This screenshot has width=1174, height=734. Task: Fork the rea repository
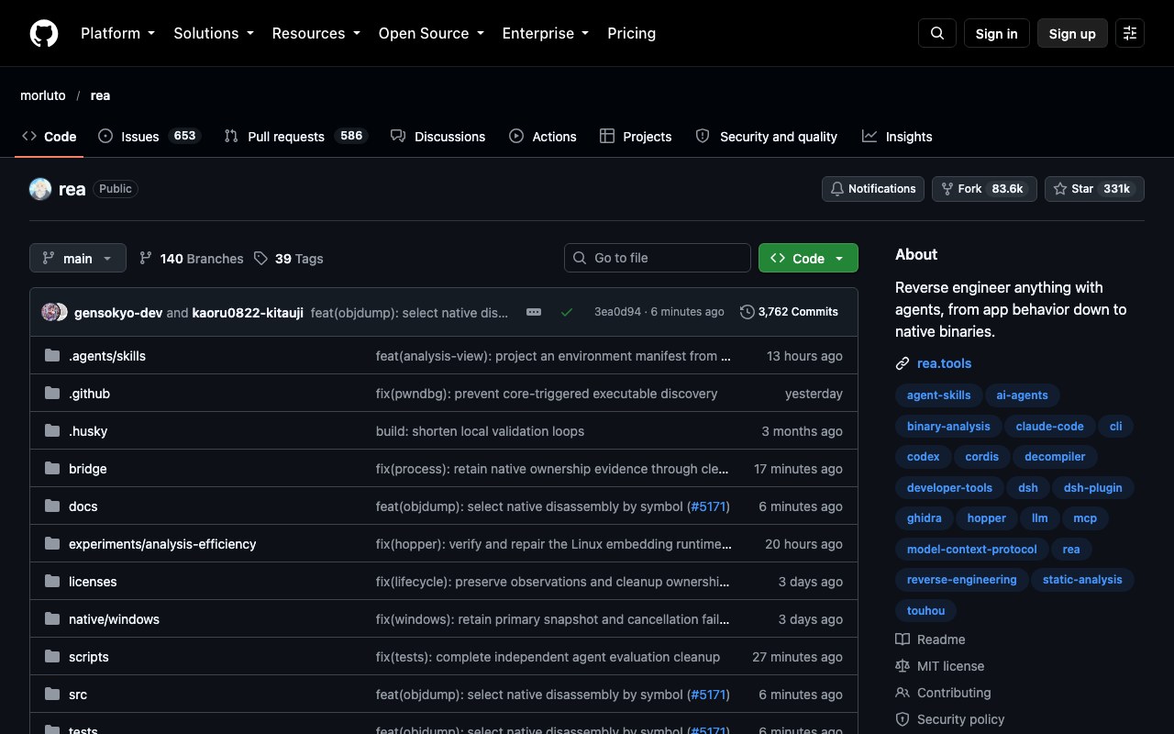coord(984,189)
